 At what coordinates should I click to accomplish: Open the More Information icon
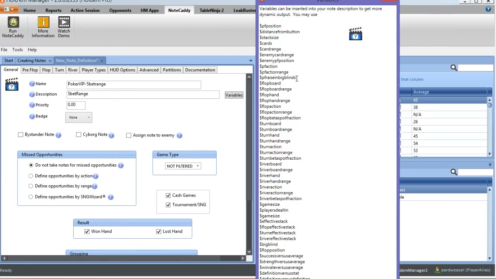pyautogui.click(x=43, y=23)
